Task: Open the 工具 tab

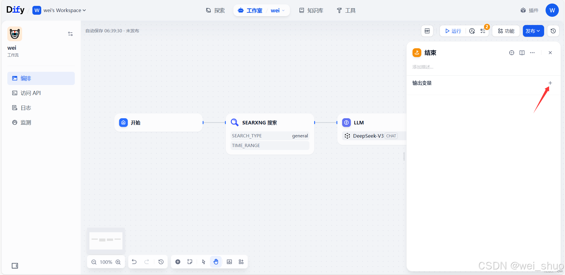Action: (346, 11)
